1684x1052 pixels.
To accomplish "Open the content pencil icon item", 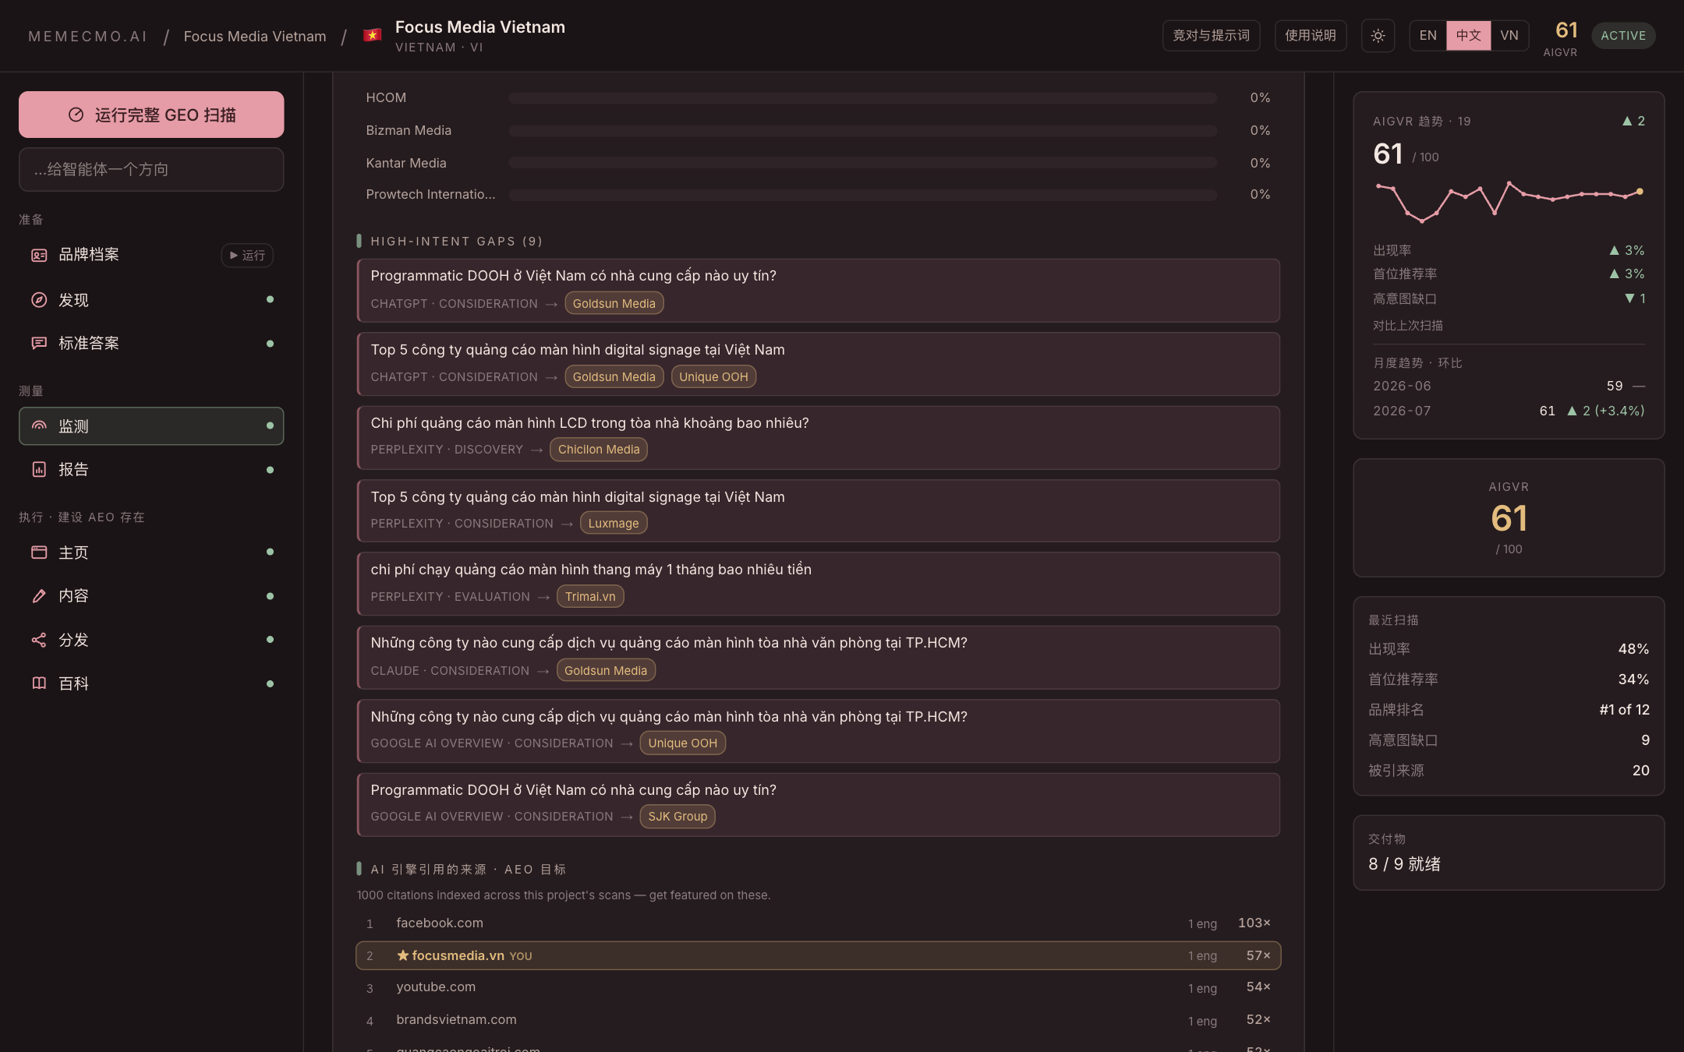I will point(39,596).
